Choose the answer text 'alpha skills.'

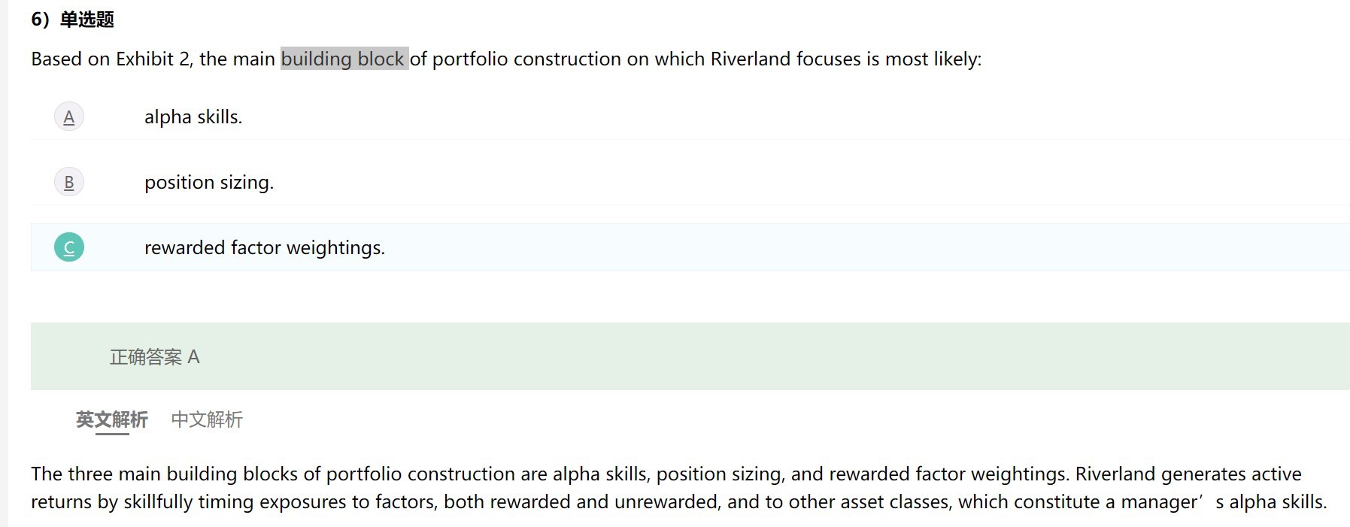[x=193, y=117]
